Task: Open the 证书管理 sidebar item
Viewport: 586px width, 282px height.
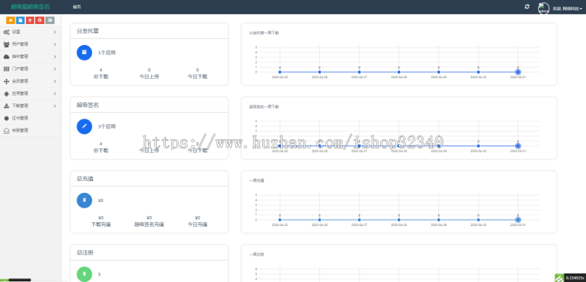Action: (x=31, y=118)
